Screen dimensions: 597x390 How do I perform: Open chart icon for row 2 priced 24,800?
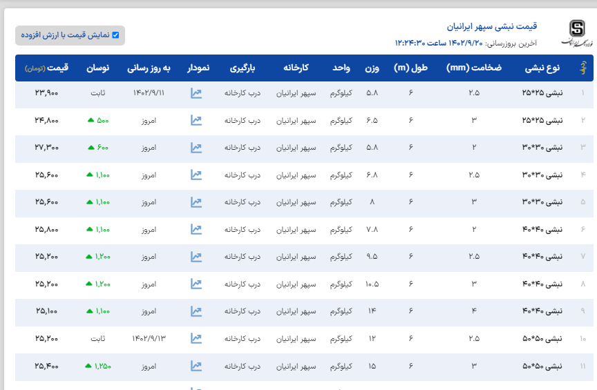click(196, 120)
